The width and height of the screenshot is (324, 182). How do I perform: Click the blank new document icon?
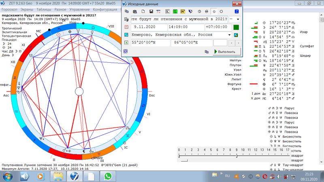click(x=143, y=11)
